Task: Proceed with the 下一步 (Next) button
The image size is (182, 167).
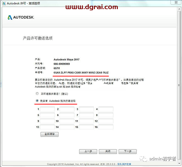Action: tap(128, 152)
